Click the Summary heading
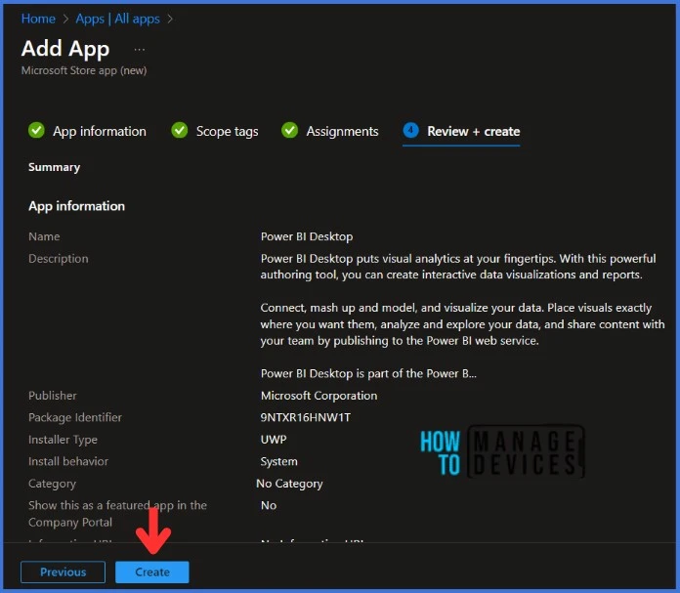 (55, 167)
